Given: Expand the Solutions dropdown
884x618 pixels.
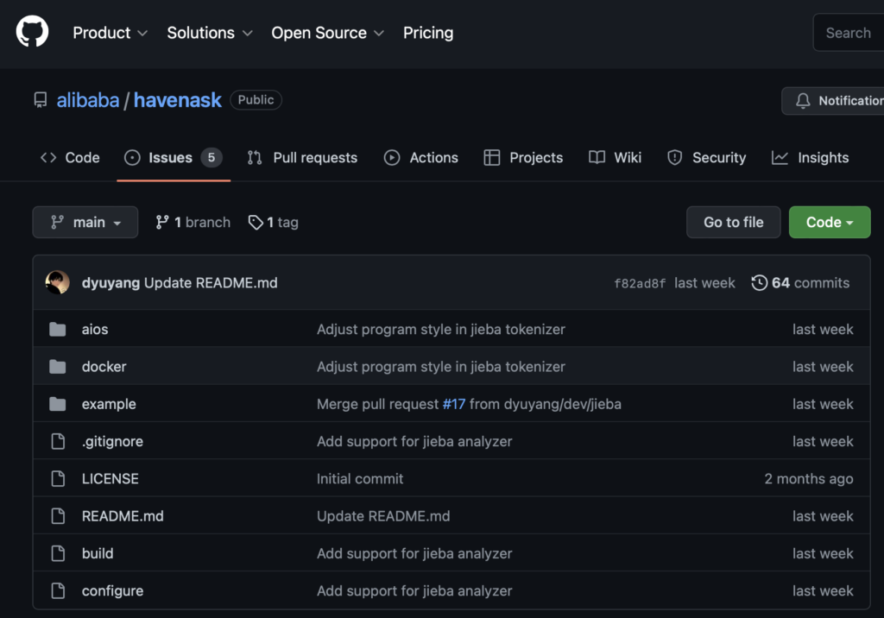Looking at the screenshot, I should [209, 33].
